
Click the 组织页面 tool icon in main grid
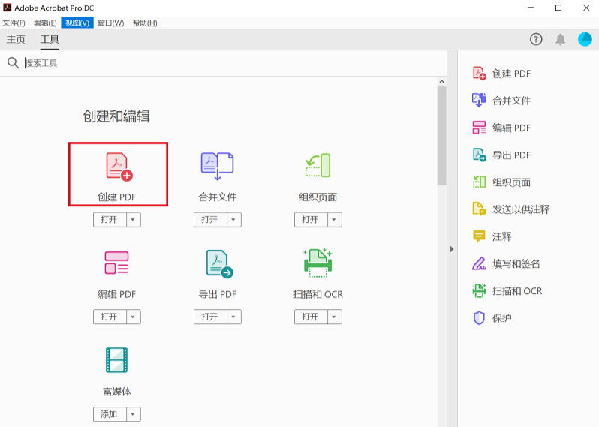point(318,165)
